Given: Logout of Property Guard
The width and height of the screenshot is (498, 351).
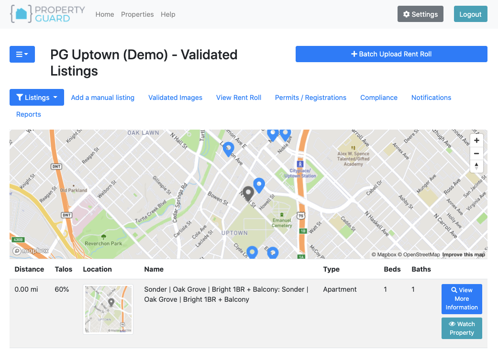Looking at the screenshot, I should (x=470, y=14).
